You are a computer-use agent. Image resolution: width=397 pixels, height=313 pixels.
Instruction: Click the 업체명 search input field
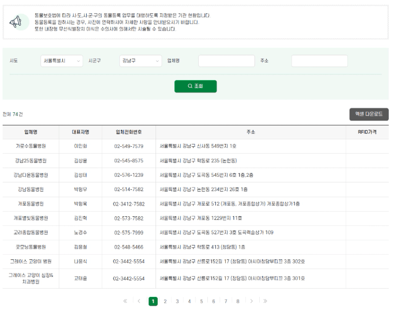pyautogui.click(x=226, y=61)
